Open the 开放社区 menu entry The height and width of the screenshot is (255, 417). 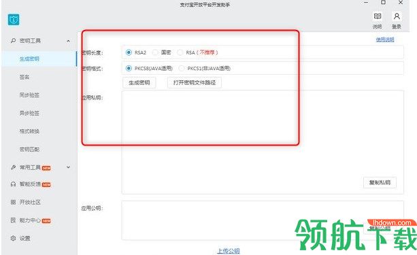coord(30,202)
